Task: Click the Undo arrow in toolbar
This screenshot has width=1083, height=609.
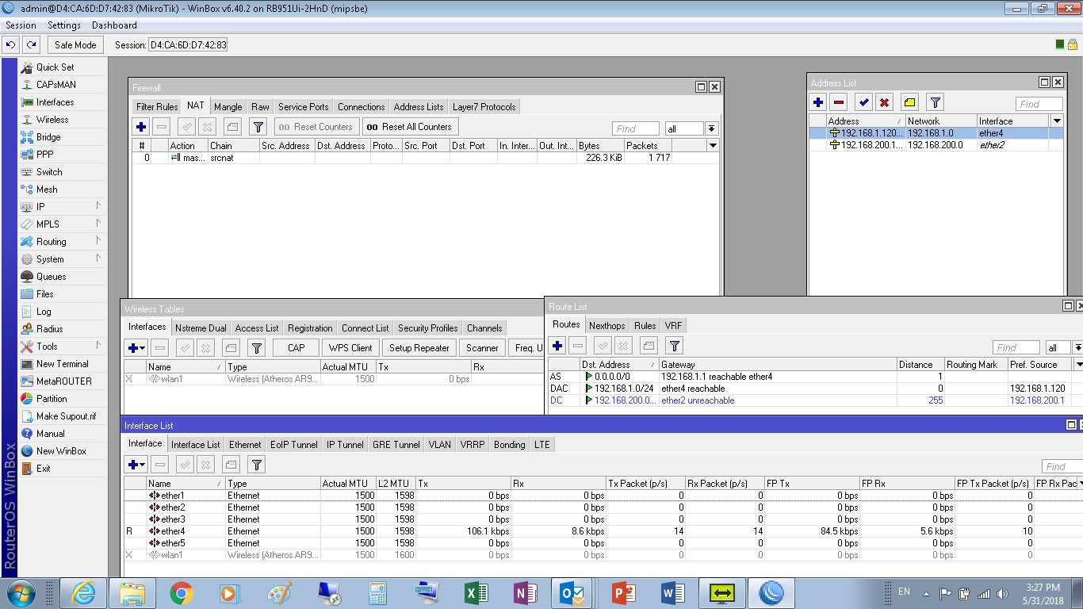Action: [x=11, y=45]
